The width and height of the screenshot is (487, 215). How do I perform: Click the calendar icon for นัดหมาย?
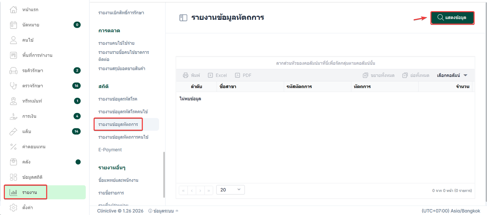click(14, 25)
